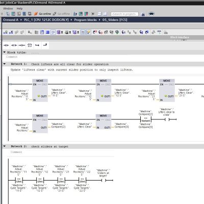Click the Accessible devices icon
The height and width of the screenshot is (204, 204).
click(x=75, y=14)
